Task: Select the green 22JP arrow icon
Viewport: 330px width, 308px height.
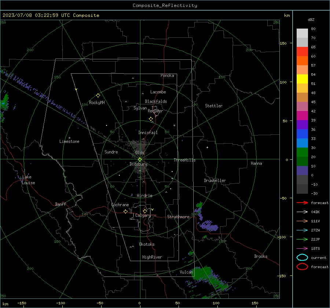Action: click(x=302, y=239)
